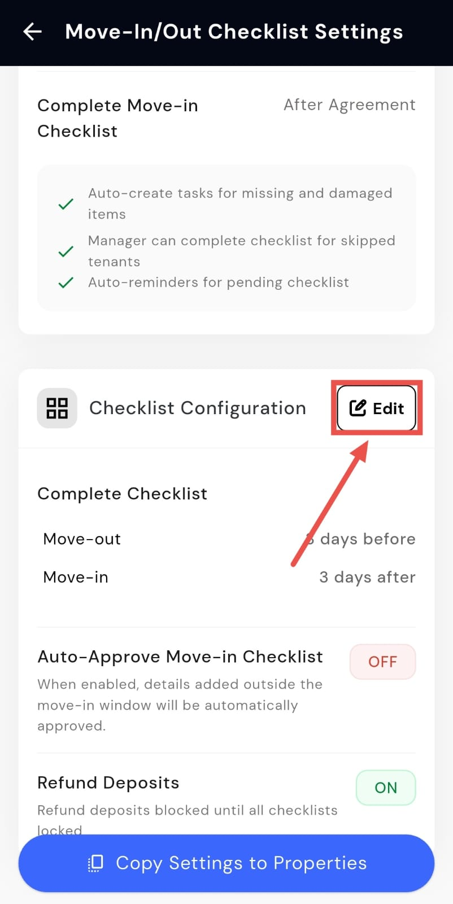Click the Checklist Configuration heading

click(x=198, y=408)
